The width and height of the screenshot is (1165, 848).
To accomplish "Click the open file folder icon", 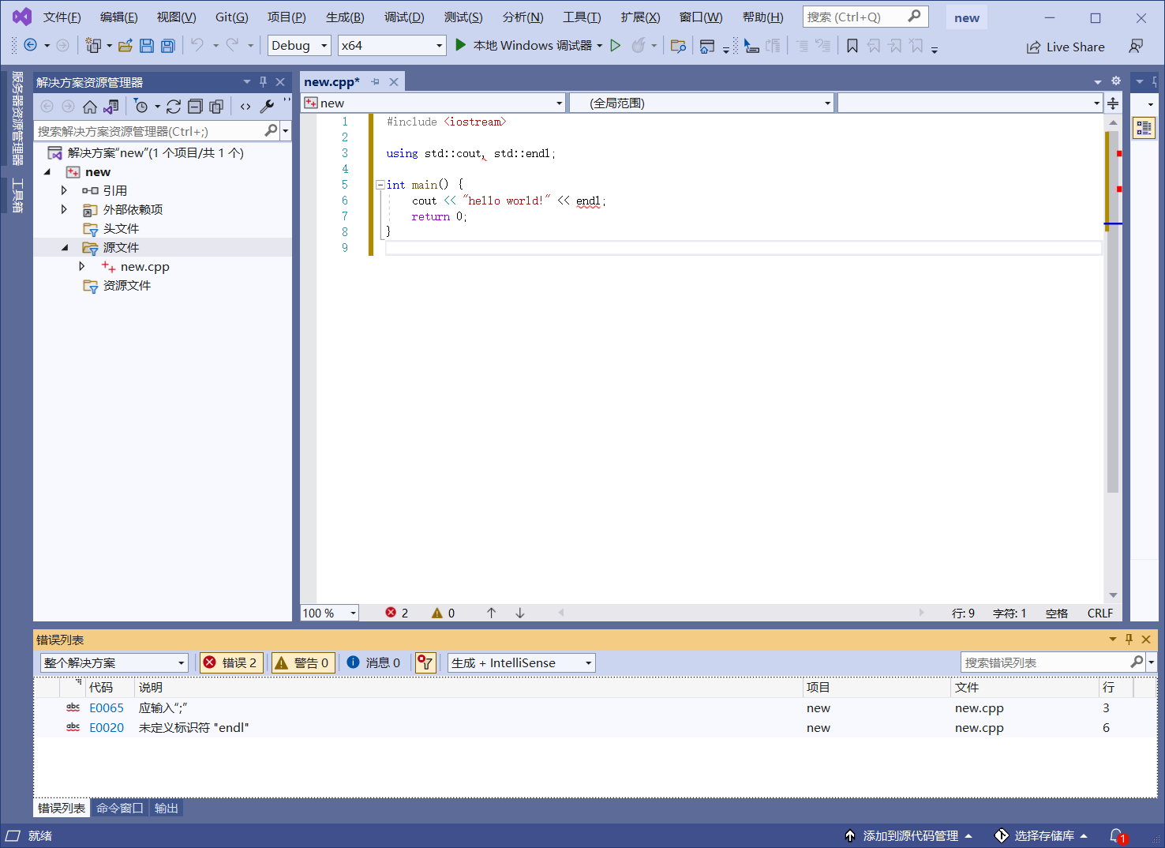I will click(125, 46).
